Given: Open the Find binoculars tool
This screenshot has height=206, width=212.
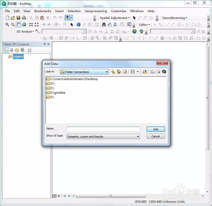Looking at the screenshot, I should pyautogui.click(x=104, y=24).
